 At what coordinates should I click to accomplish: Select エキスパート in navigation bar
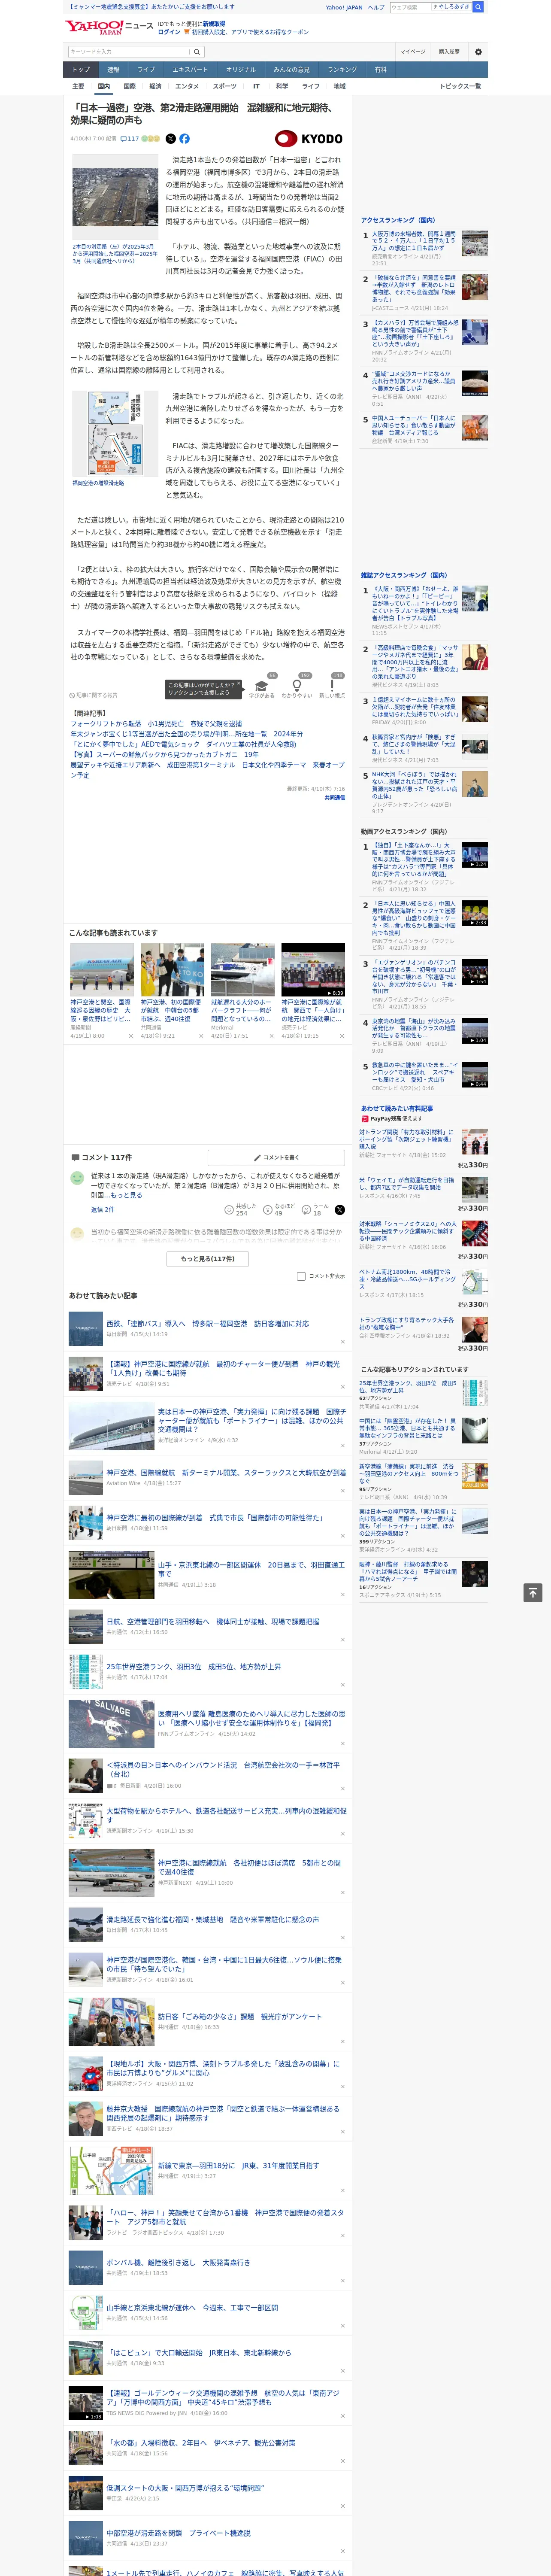coord(190,70)
